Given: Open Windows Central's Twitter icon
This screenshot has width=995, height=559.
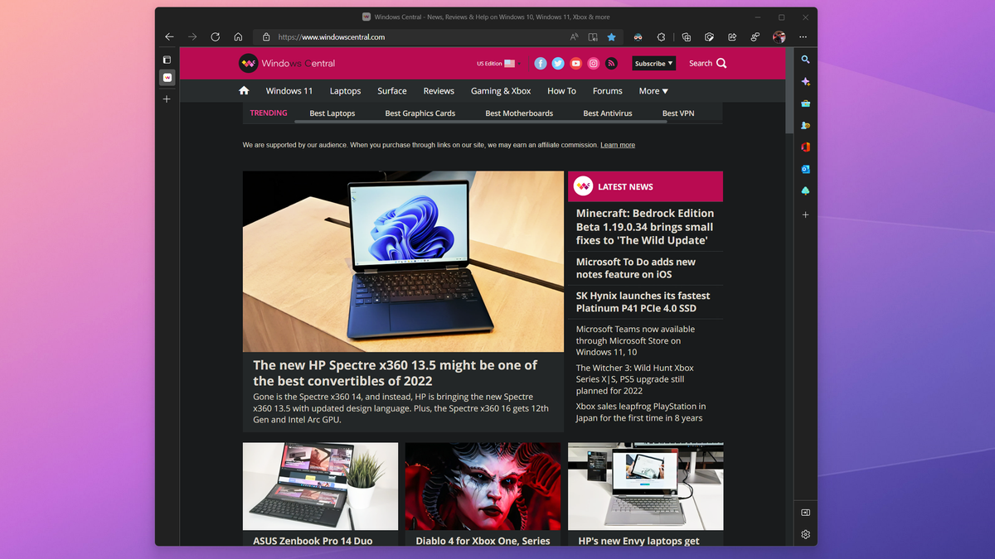Looking at the screenshot, I should [x=558, y=63].
